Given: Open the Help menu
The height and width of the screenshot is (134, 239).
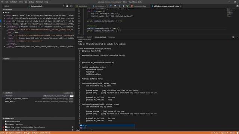Looking at the screenshot, I should 46,2.
